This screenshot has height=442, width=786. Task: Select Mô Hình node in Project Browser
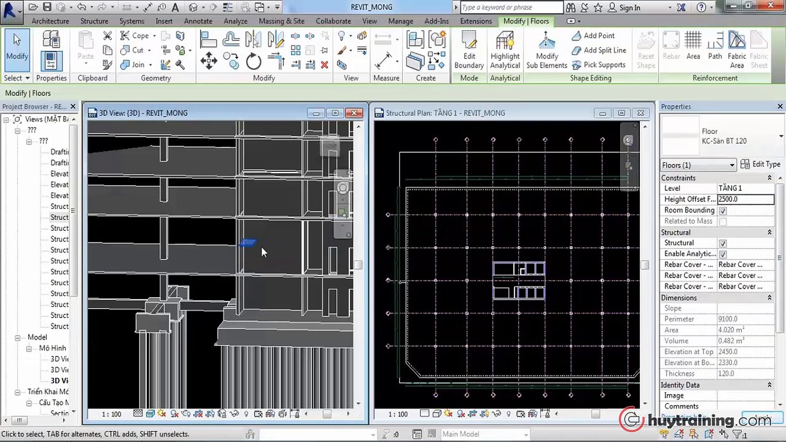pos(52,348)
